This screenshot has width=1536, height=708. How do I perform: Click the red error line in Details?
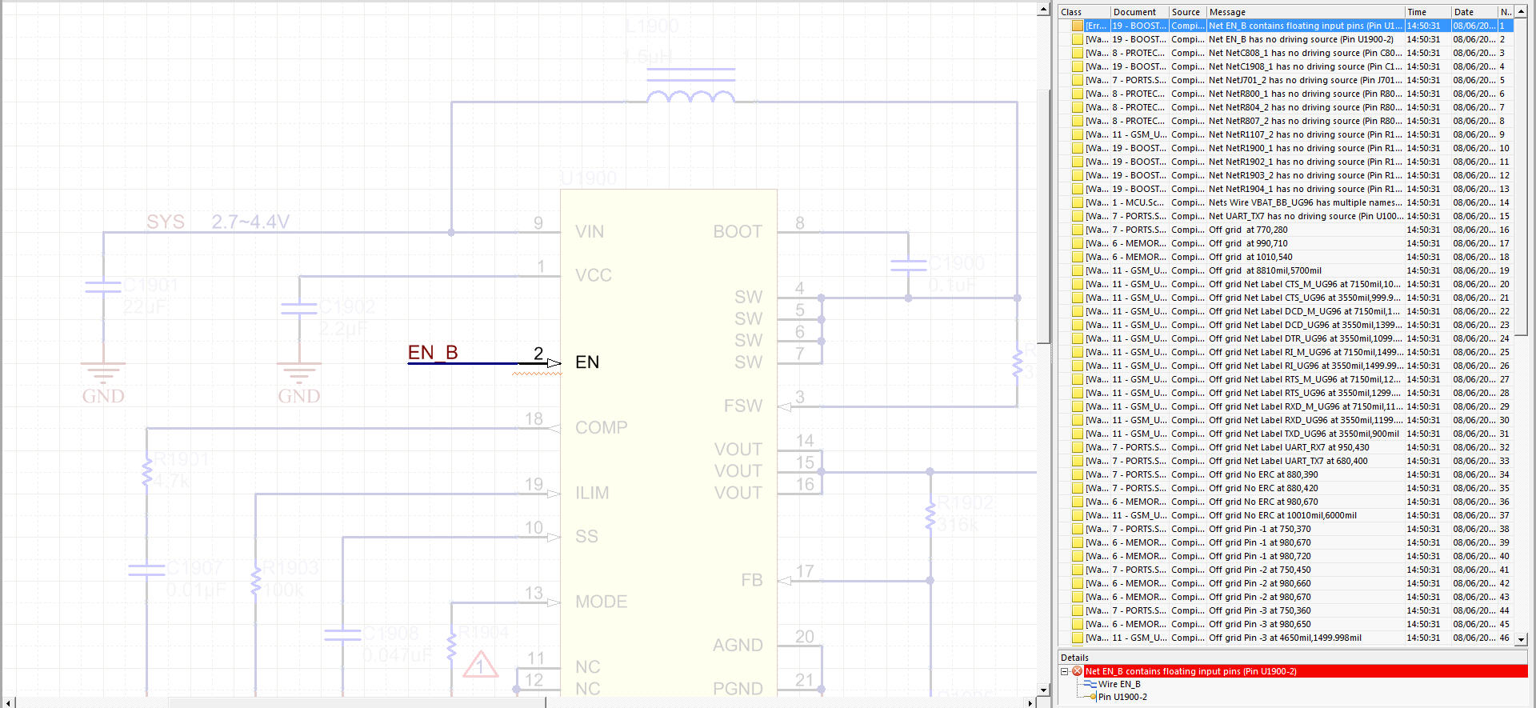pos(1306,671)
